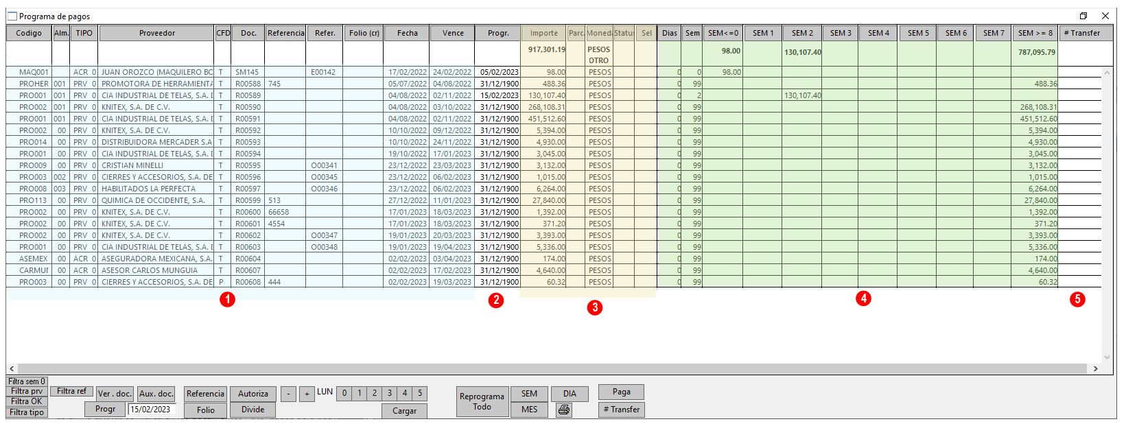Screen dimensions: 1126x426
Task: Click the Filtra OK button
Action: (27, 401)
